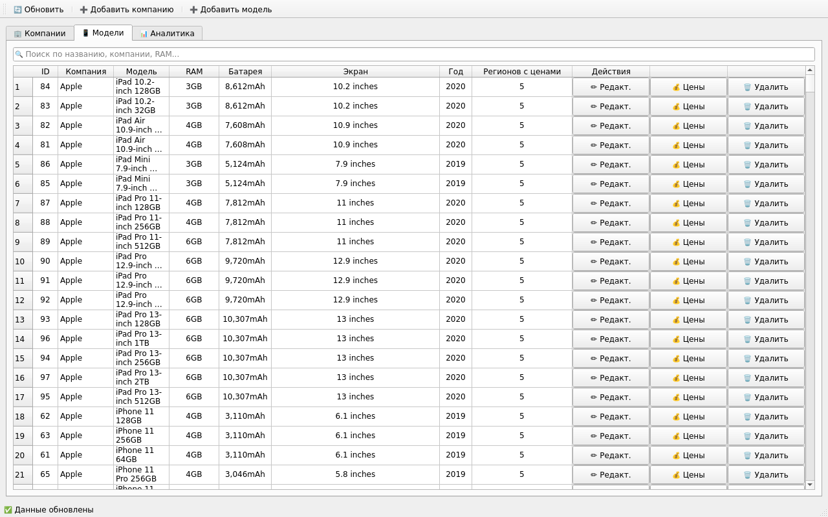Click Добавить модель in the toolbar
This screenshot has height=517, width=828.
(x=231, y=10)
